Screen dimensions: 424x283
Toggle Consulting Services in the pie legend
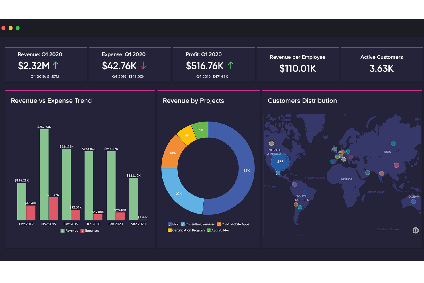(182, 224)
